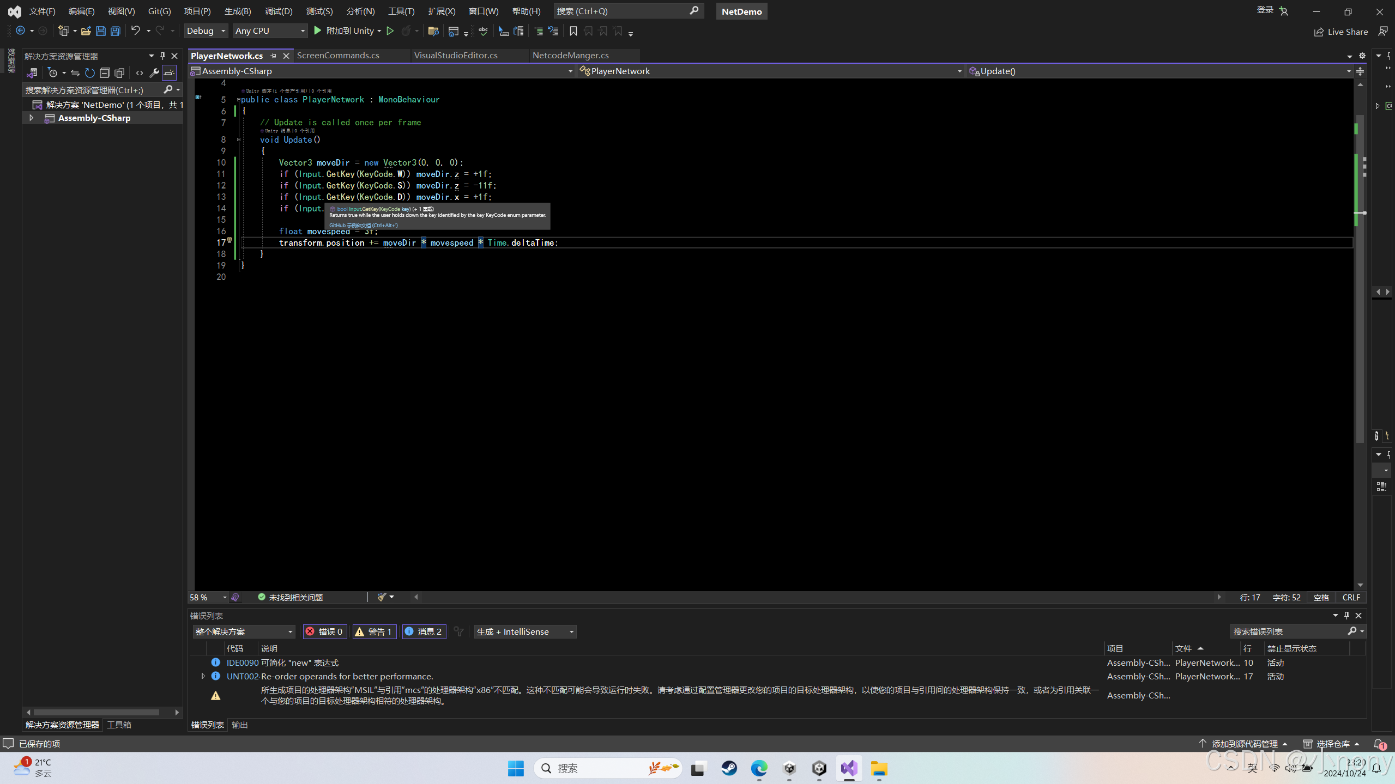Open the Any CPU platform dropdown

(x=270, y=31)
